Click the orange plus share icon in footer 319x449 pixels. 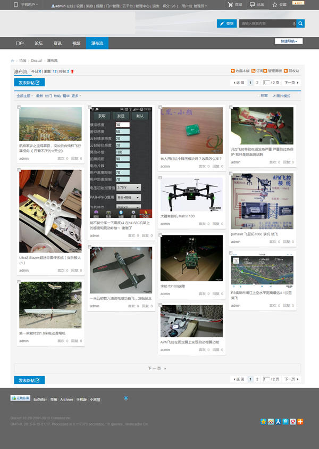300,421
